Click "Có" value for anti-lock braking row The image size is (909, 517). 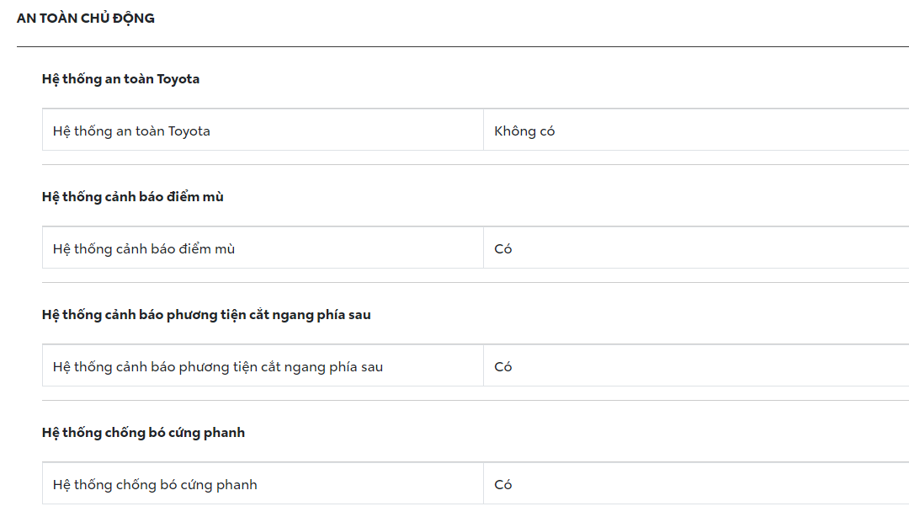point(503,485)
